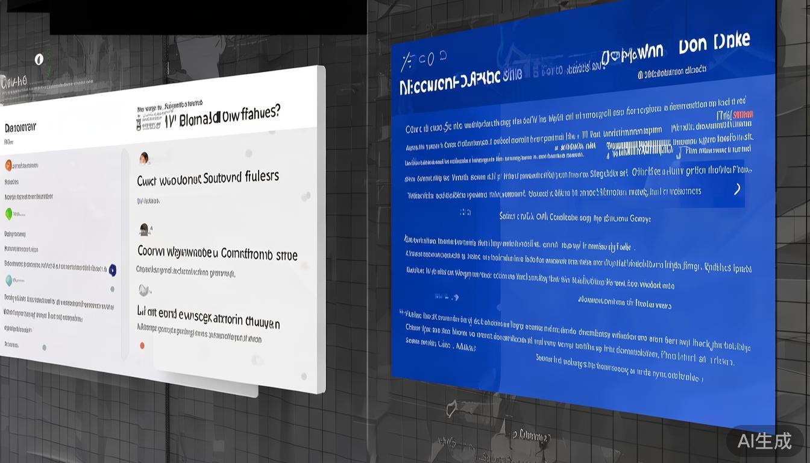This screenshot has width=810, height=463.
Task: Select the 'Daoiomair' sidebar heading
Action: 20,128
